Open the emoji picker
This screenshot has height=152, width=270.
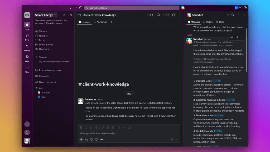pyautogui.click(x=91, y=139)
